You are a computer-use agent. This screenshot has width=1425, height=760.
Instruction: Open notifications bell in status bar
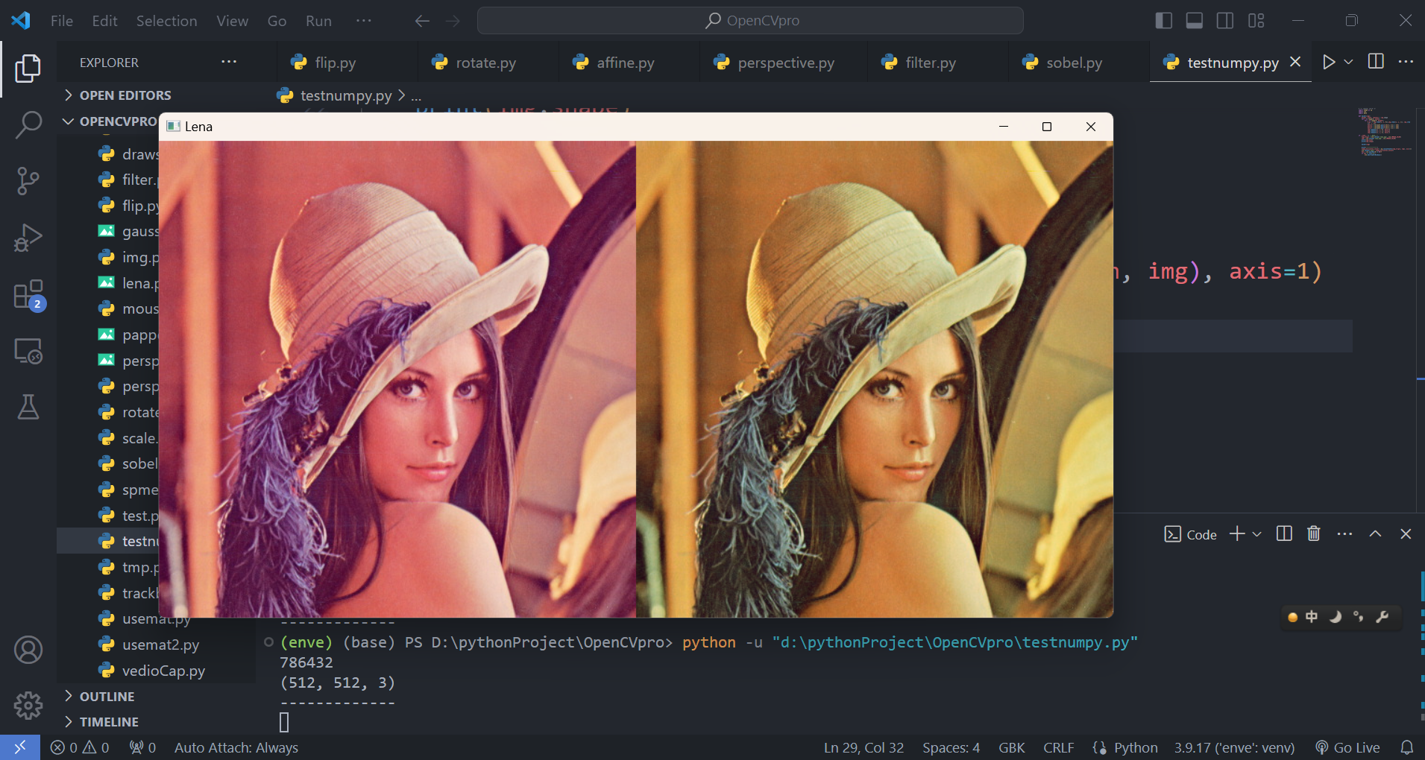1406,747
